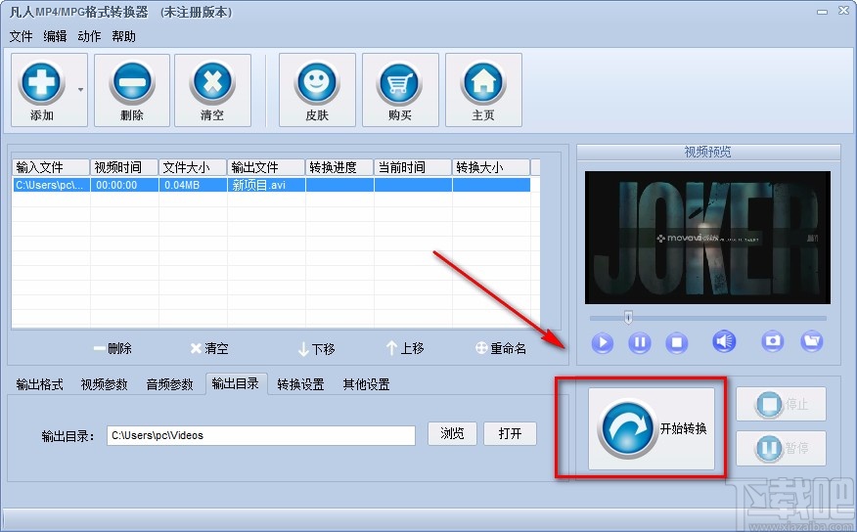Click the disabled 停止 button

[x=781, y=404]
